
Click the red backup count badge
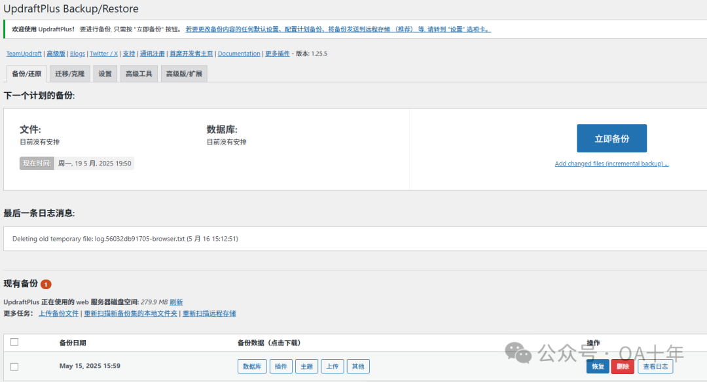[46, 285]
